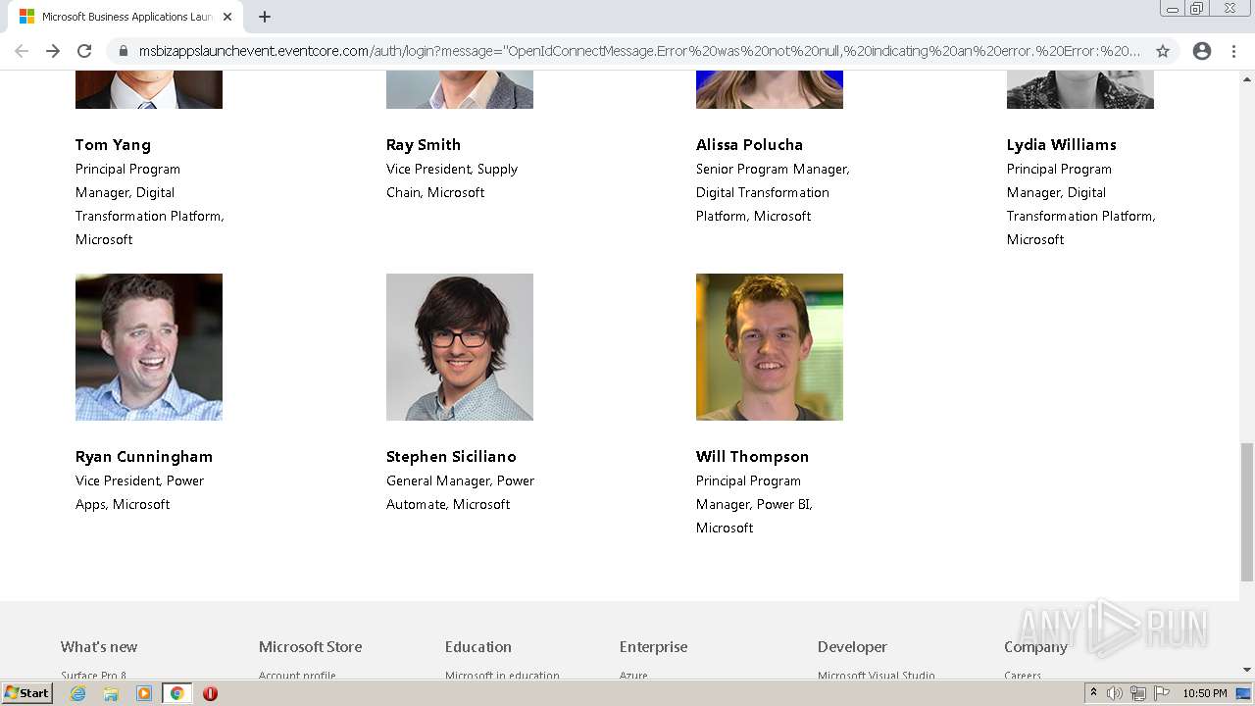This screenshot has width=1255, height=706.
Task: Click the What's new footer heading
Action: tap(99, 647)
